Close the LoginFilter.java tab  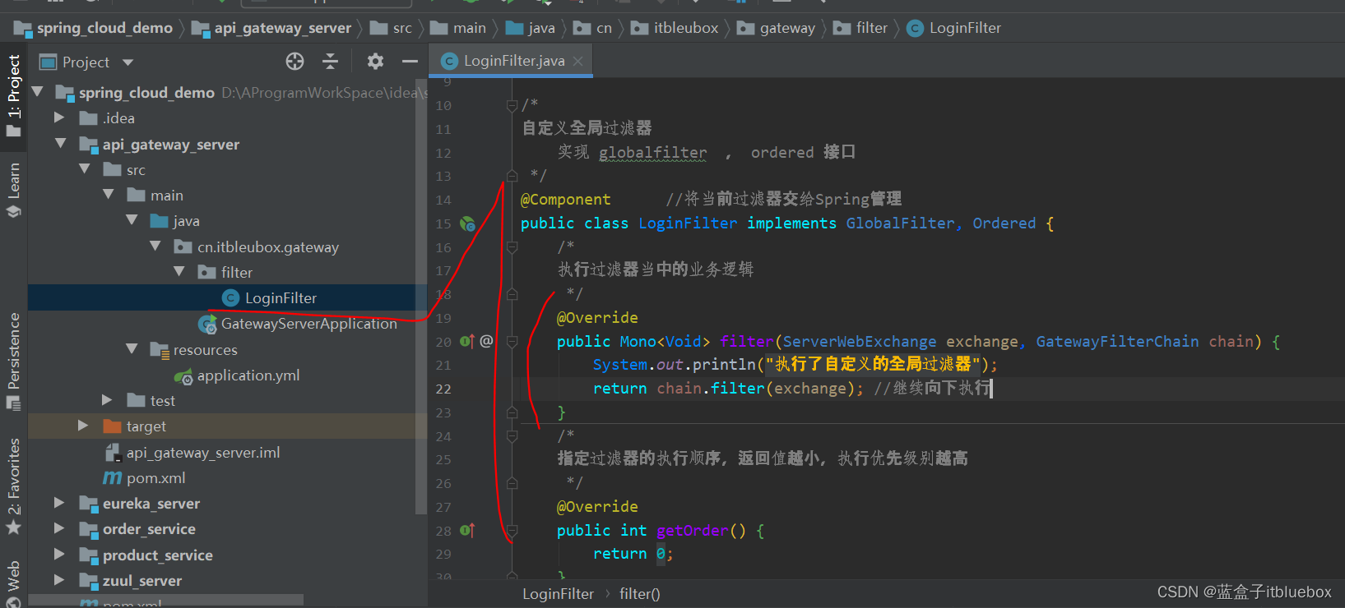tap(578, 61)
